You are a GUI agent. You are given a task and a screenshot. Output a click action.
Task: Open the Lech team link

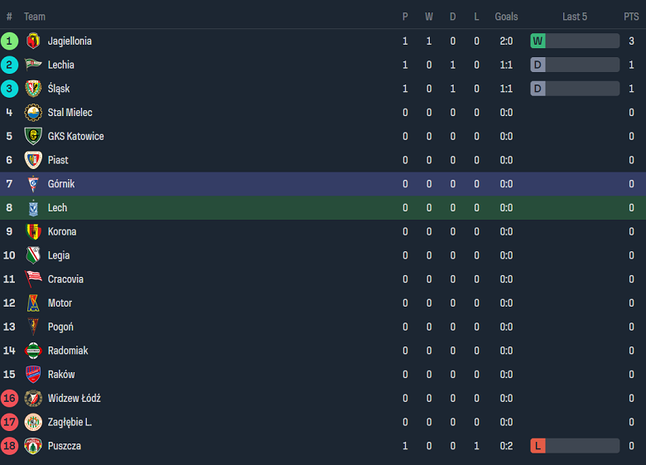[x=57, y=208]
